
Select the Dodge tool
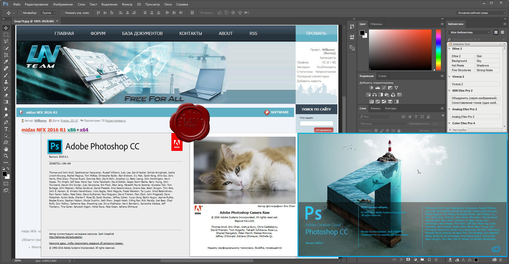6,115
